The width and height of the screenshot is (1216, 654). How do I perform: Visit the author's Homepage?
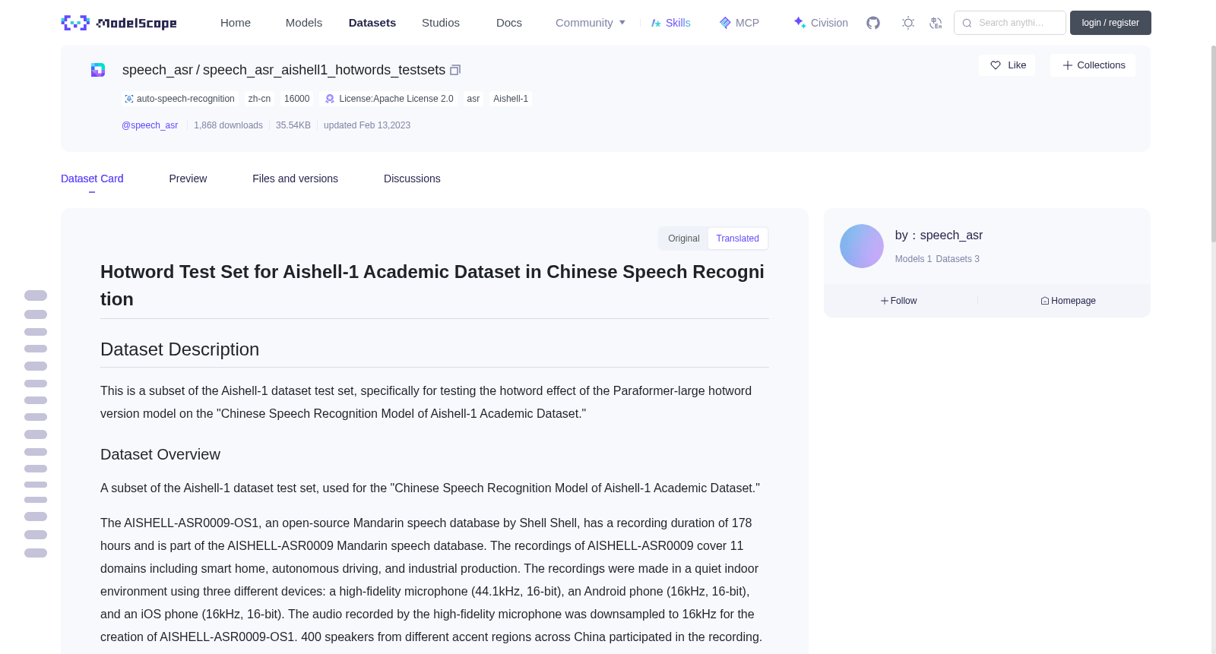pyautogui.click(x=1069, y=301)
